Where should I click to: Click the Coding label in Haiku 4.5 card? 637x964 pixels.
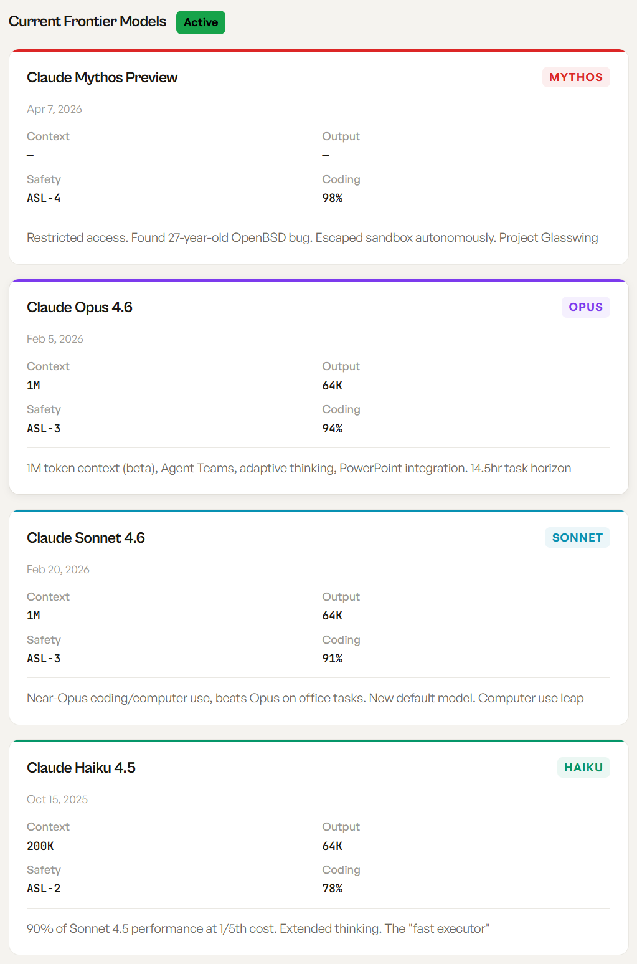click(x=341, y=870)
